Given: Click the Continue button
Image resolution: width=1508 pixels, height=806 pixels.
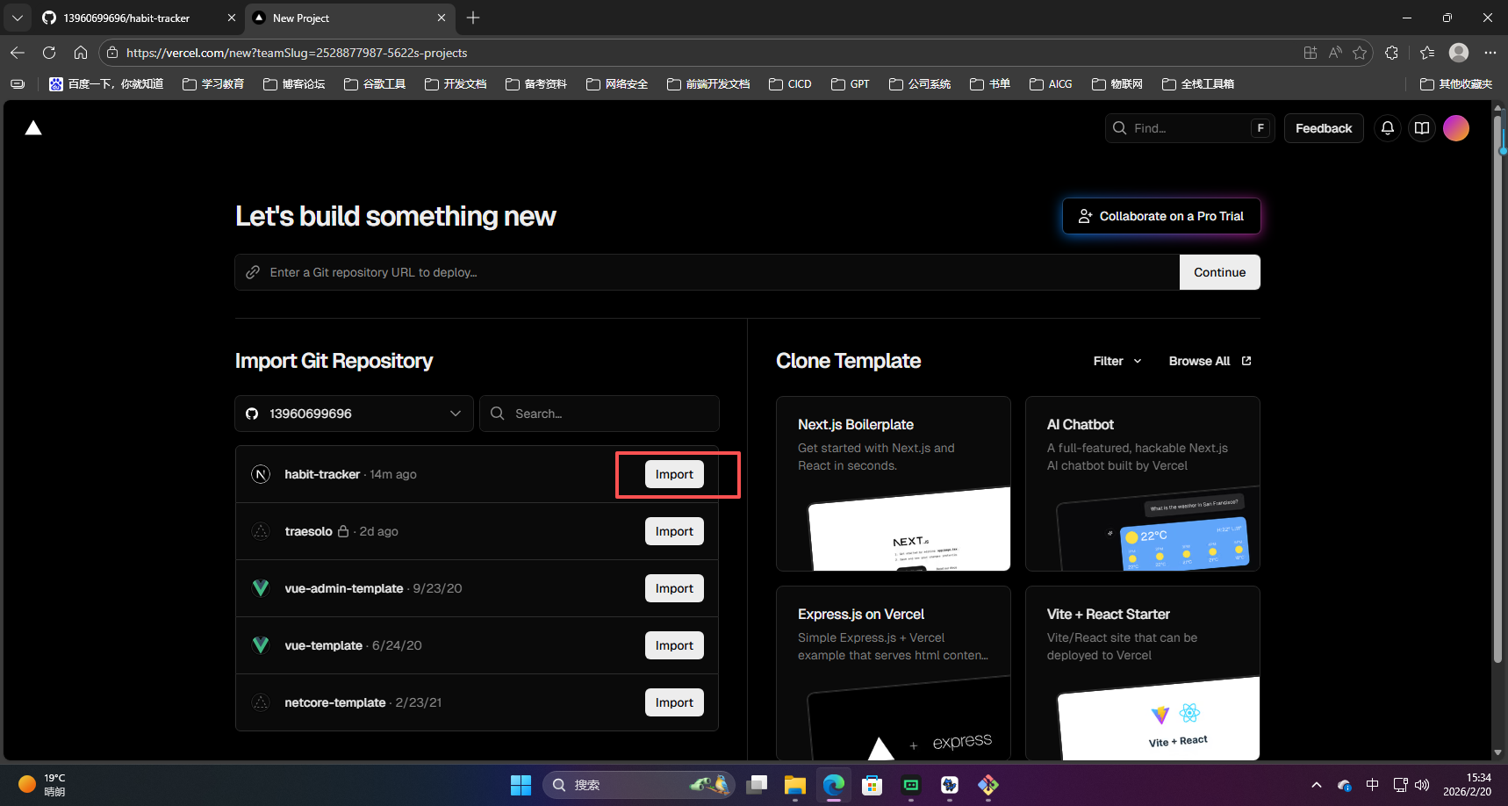Looking at the screenshot, I should (x=1219, y=272).
